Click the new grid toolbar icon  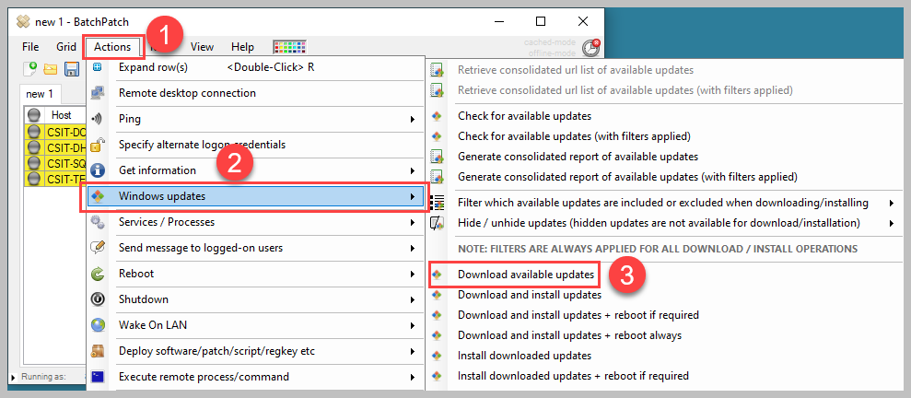click(x=30, y=69)
